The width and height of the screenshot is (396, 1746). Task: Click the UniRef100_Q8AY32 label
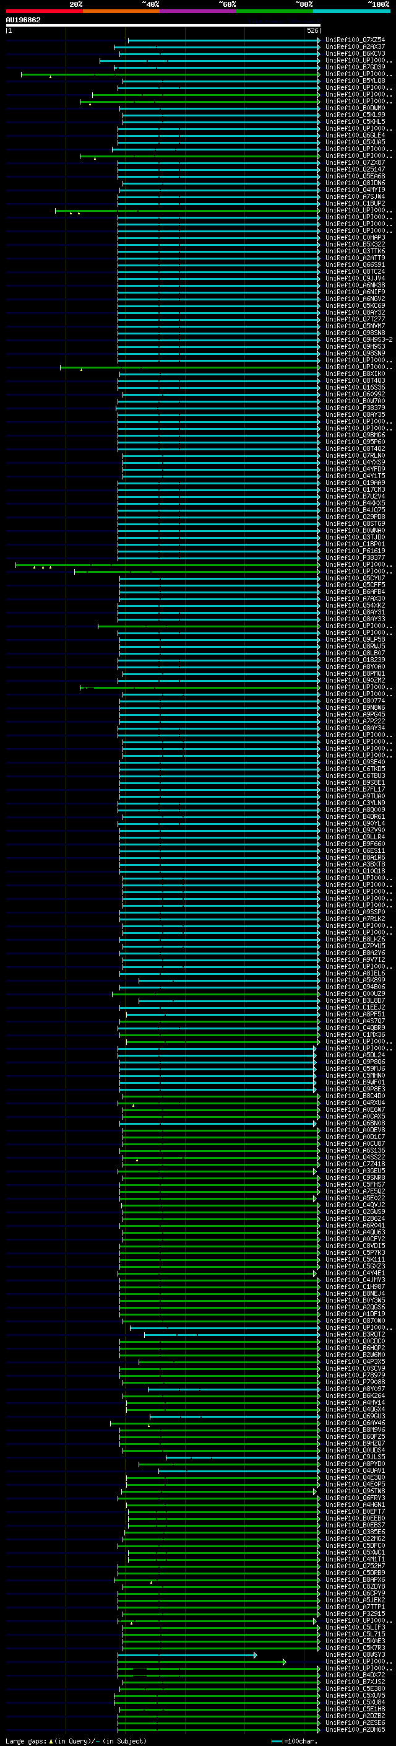(x=355, y=312)
